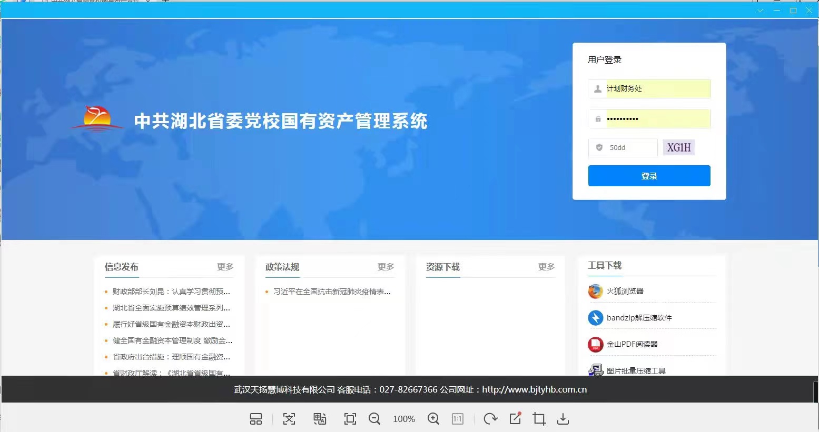
Task: Download the image with save icon
Action: click(x=563, y=419)
